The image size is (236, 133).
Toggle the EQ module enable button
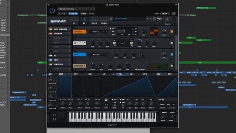point(172,43)
